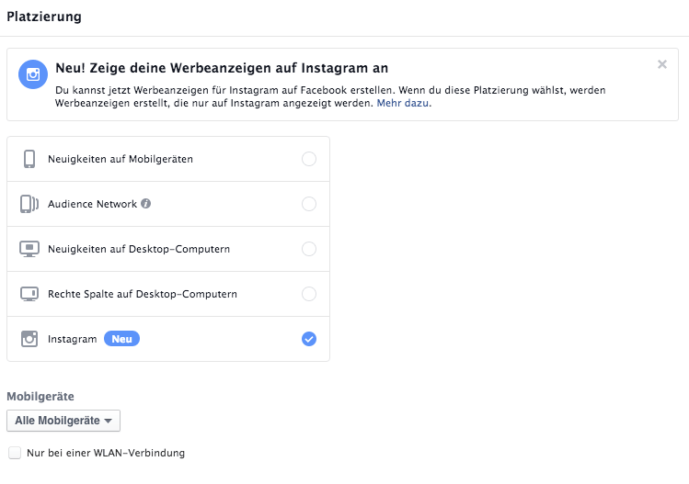Viewport: 689px width, 484px height.
Task: Click 'Rechte Spalte auf Desktop-Computern' label text
Action: [x=143, y=294]
